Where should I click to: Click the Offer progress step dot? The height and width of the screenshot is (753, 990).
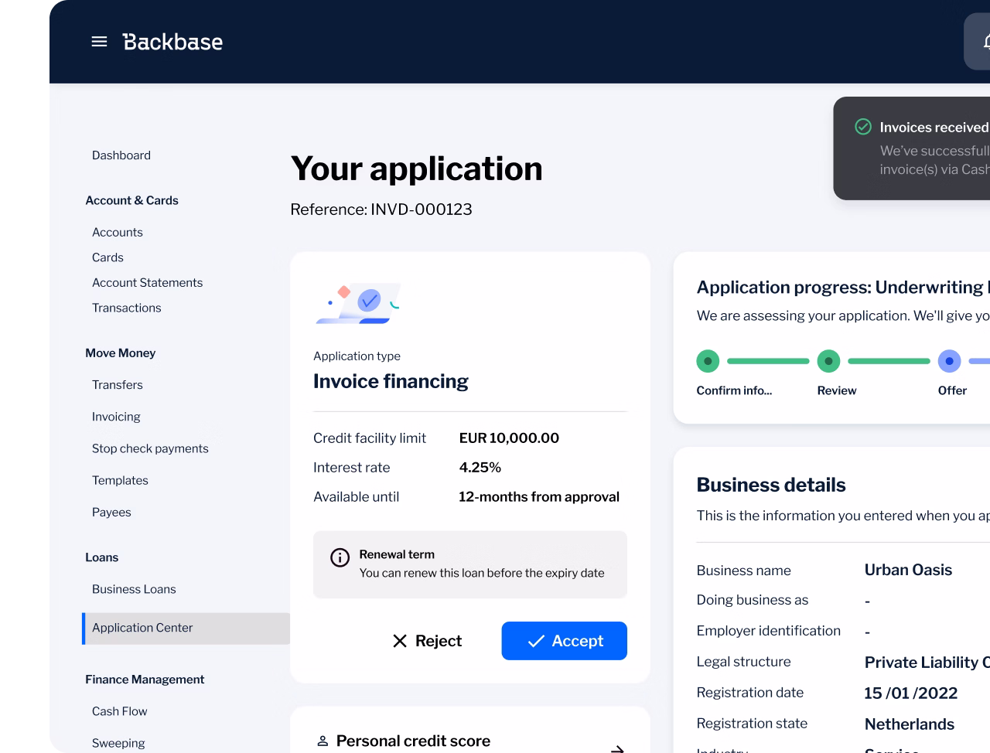click(949, 361)
